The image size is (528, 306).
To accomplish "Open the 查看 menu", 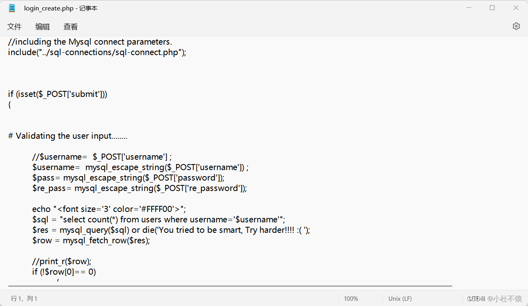I will click(70, 27).
